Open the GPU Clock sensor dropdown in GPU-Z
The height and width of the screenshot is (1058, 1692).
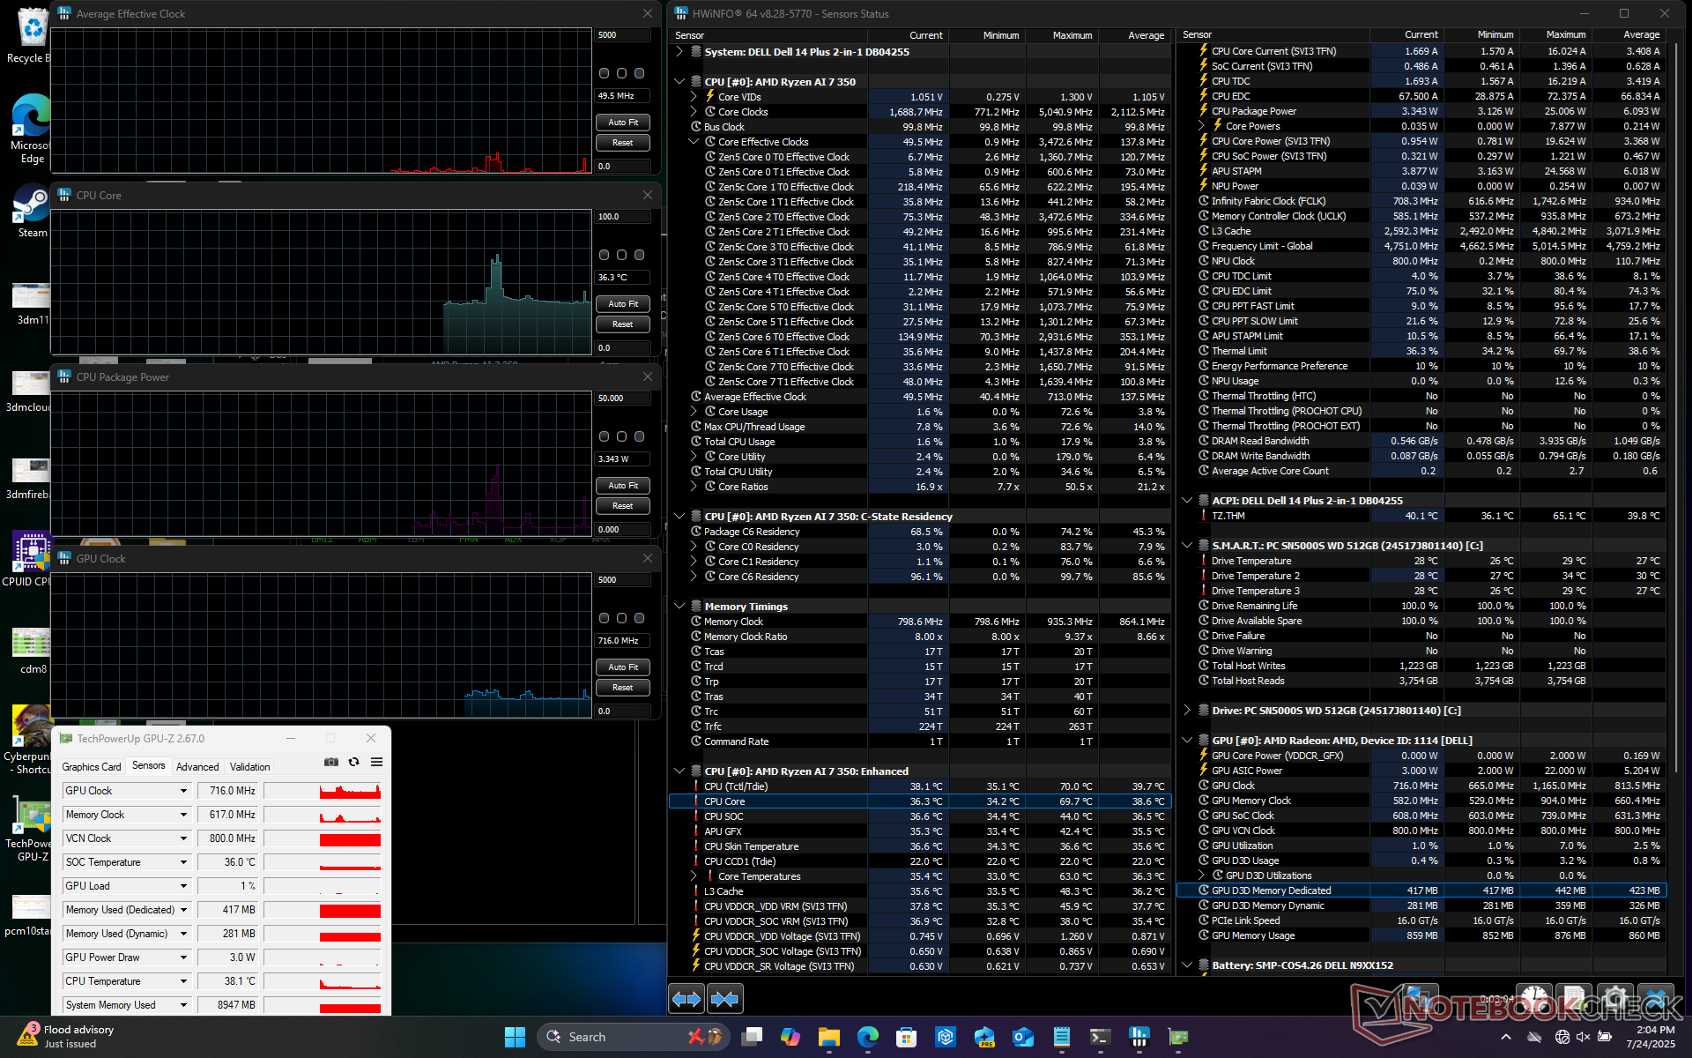point(183,791)
